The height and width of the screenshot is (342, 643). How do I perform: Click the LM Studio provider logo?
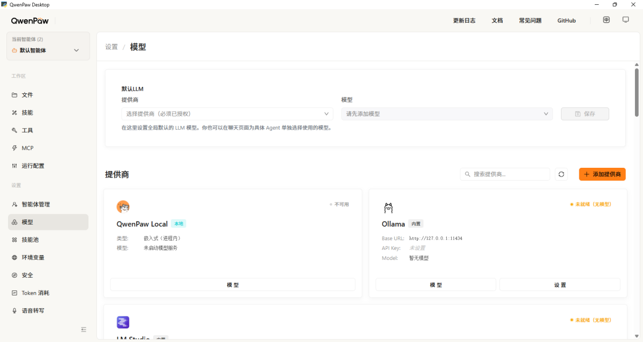123,322
